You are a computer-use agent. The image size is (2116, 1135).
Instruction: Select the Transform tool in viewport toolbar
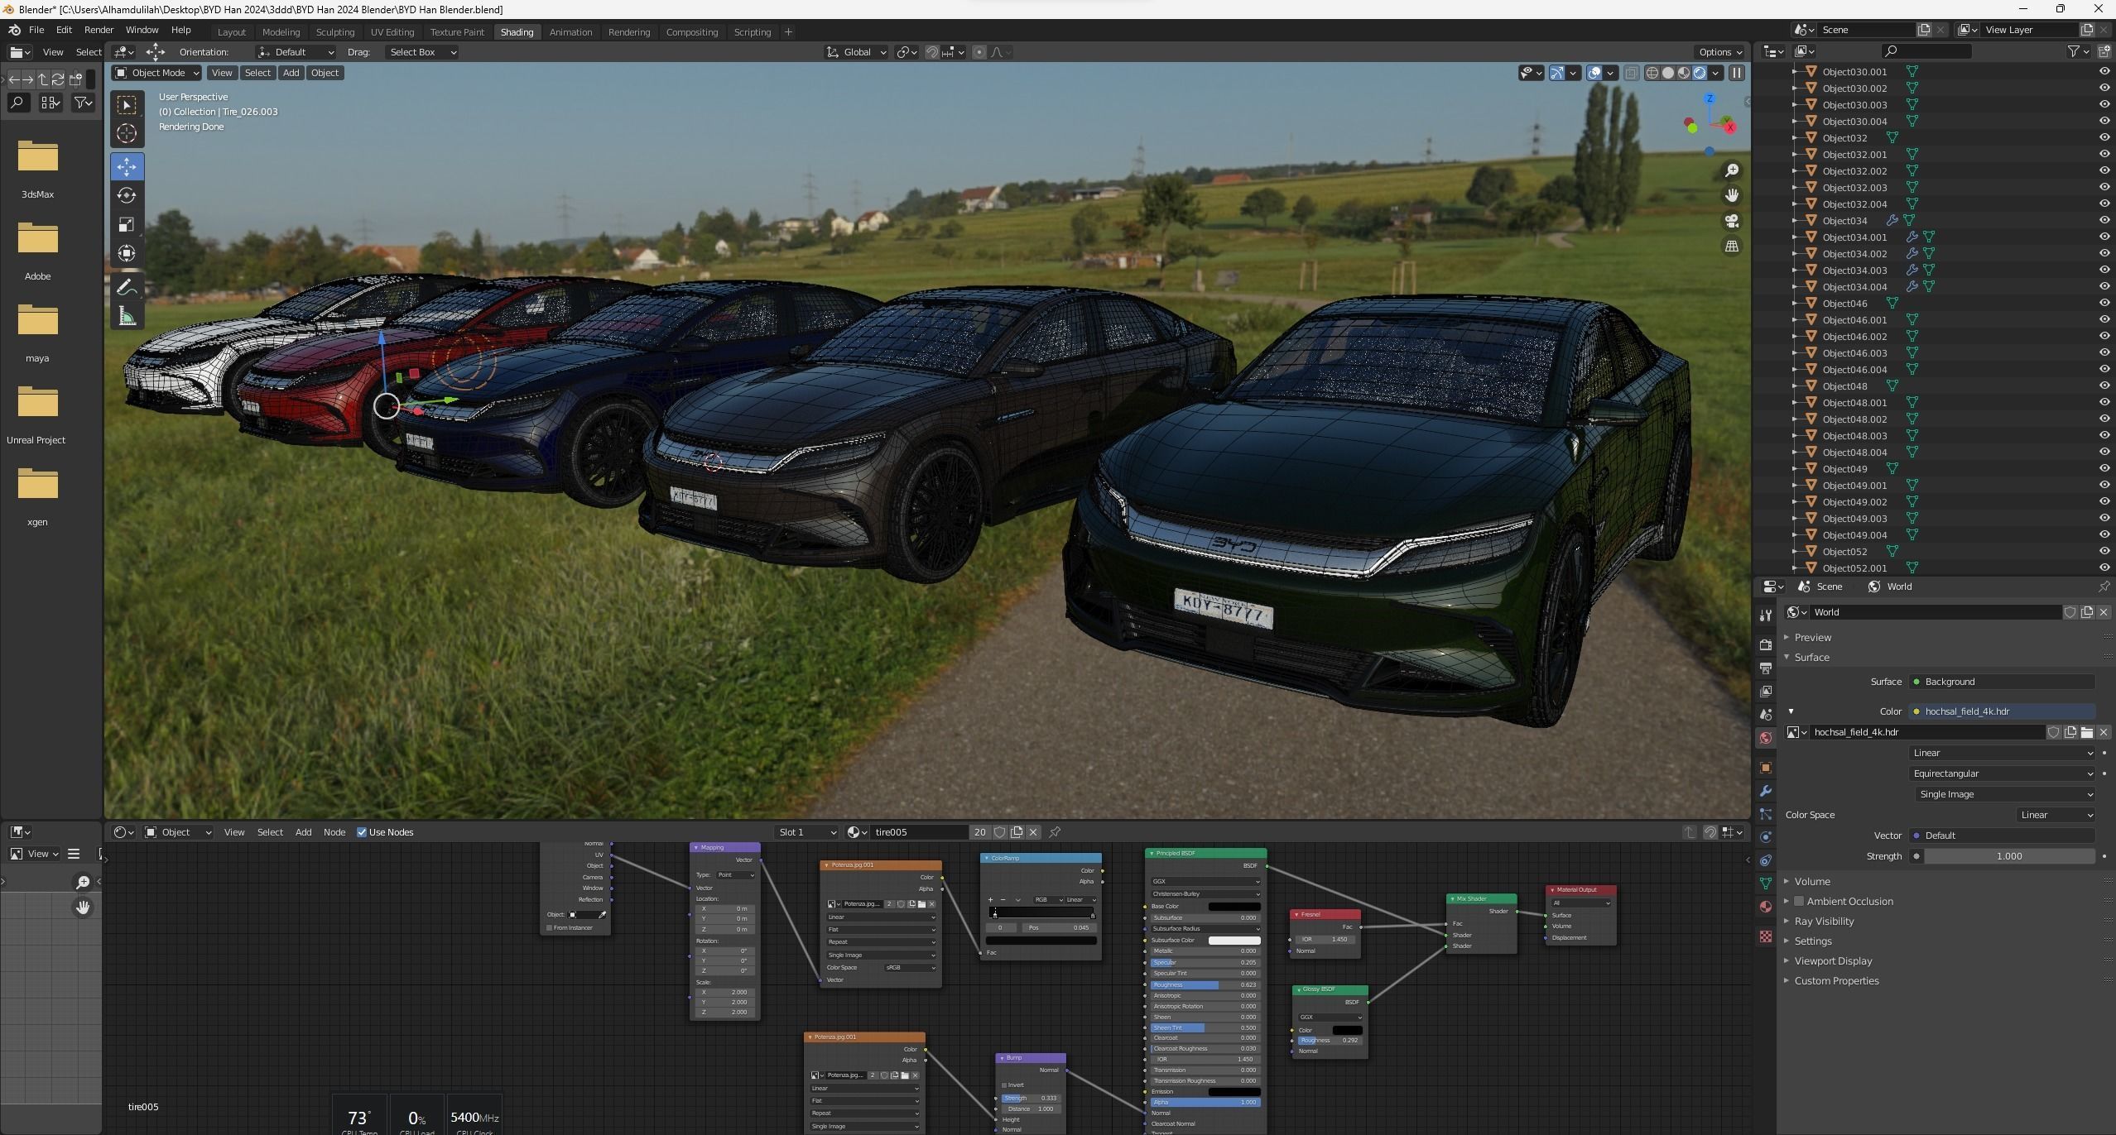click(127, 253)
